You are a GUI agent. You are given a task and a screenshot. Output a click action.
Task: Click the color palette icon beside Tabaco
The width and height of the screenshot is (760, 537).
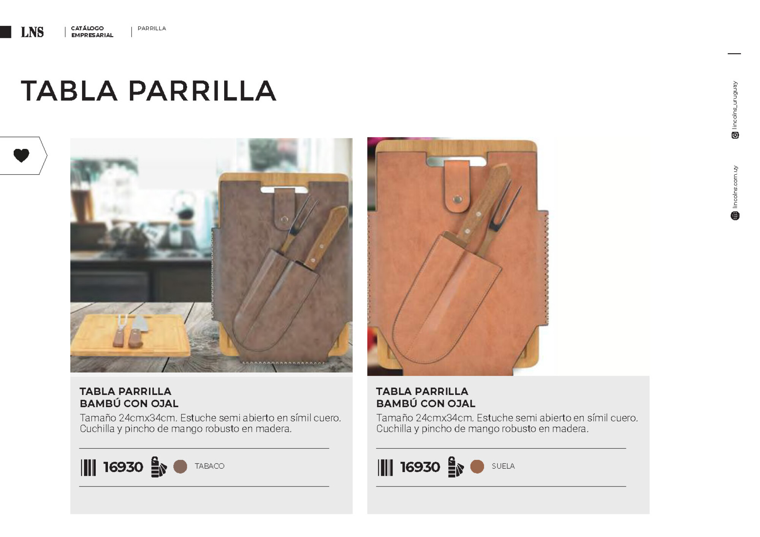(159, 467)
